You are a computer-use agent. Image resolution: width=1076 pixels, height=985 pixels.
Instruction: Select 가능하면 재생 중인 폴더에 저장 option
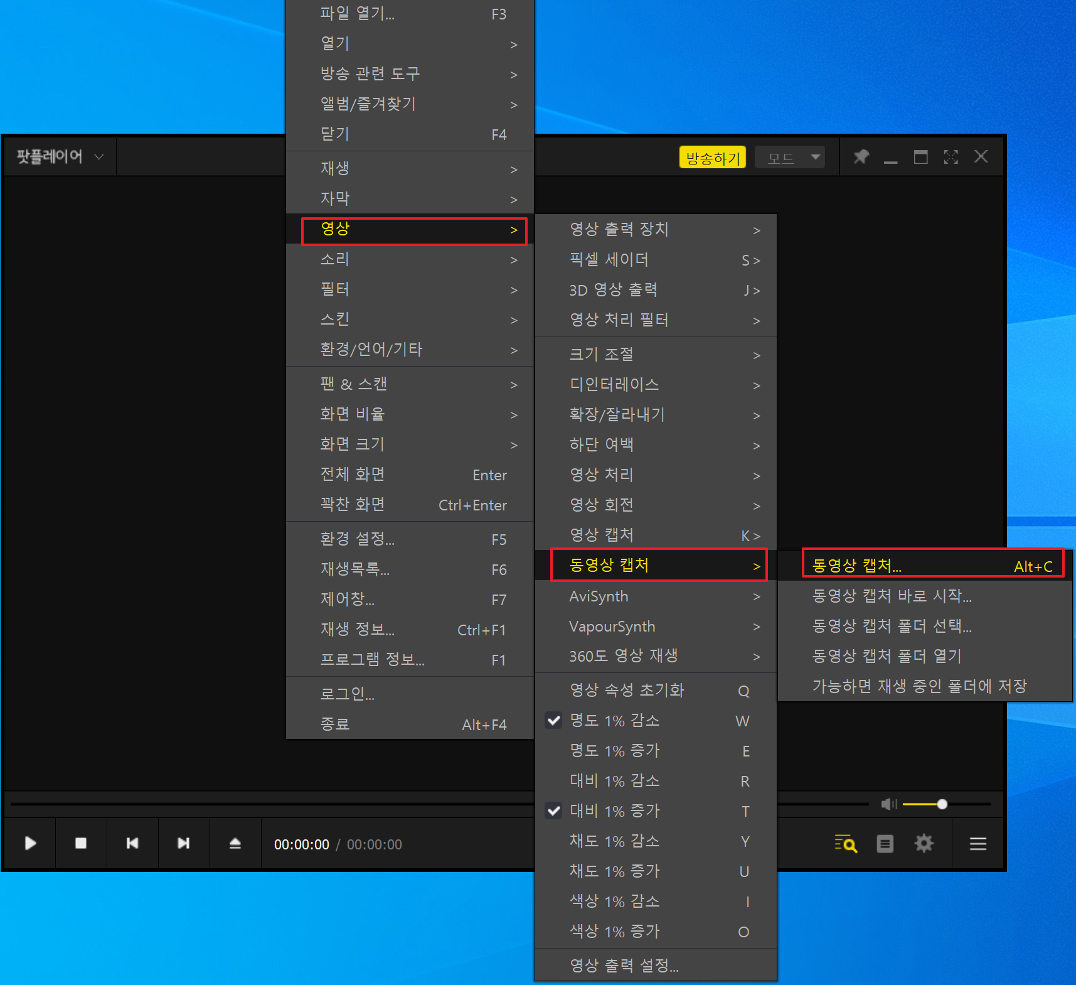coord(925,686)
